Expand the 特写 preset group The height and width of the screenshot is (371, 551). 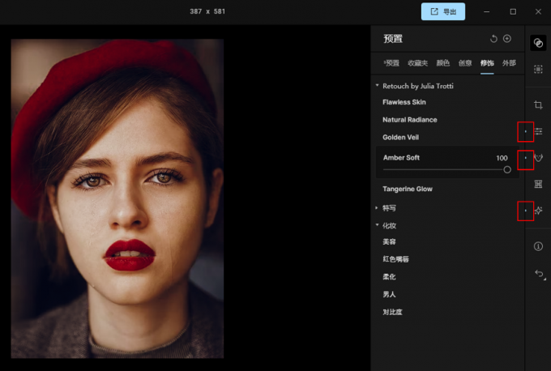coord(377,208)
